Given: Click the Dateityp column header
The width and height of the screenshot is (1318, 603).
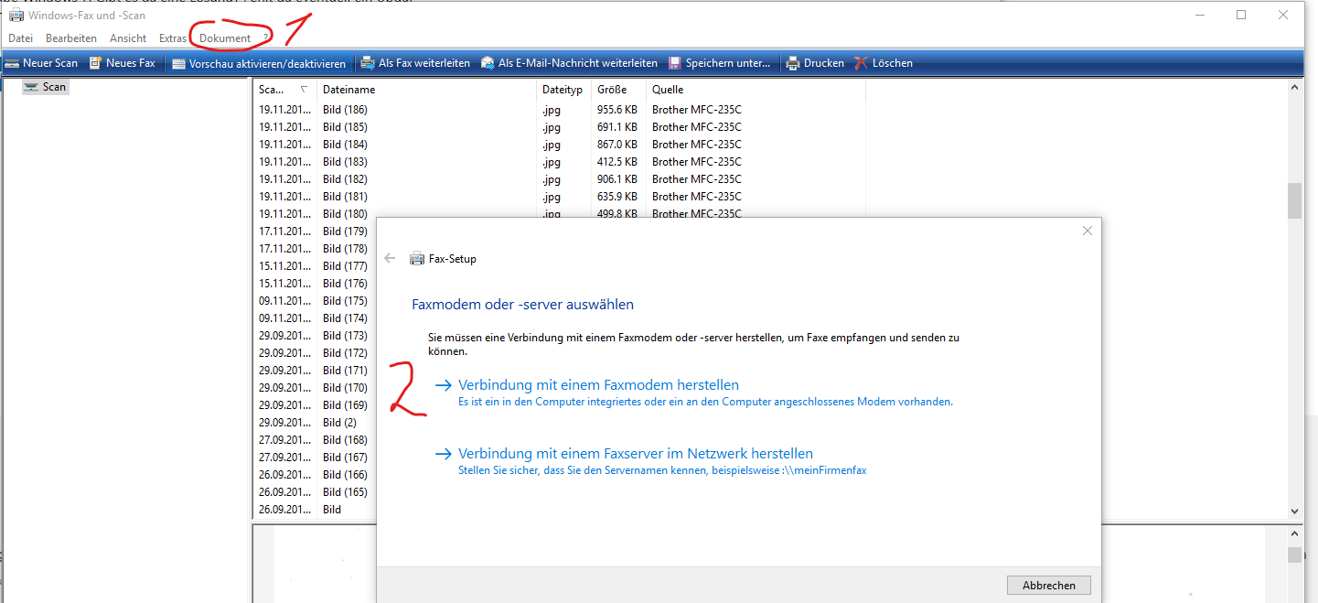Looking at the screenshot, I should tap(563, 90).
